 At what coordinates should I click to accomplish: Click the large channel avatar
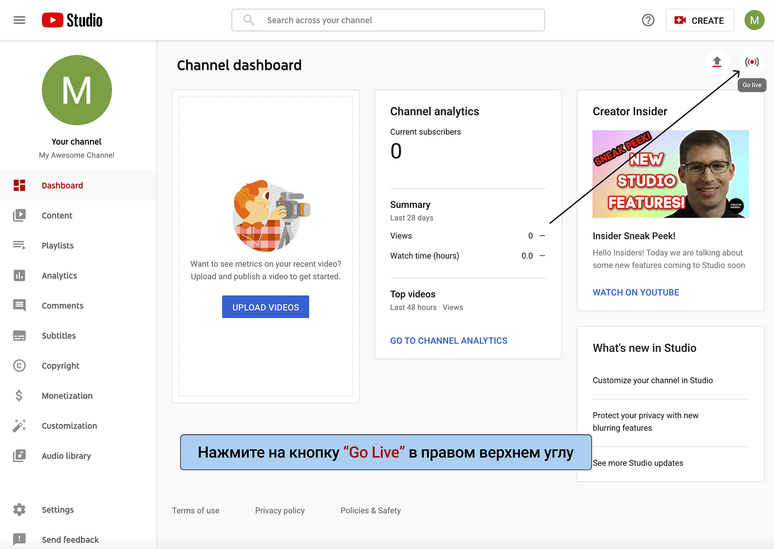coord(77,90)
